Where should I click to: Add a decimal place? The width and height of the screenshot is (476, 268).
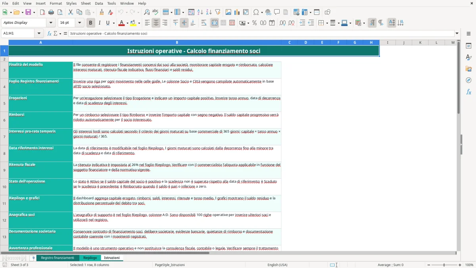click(283, 23)
